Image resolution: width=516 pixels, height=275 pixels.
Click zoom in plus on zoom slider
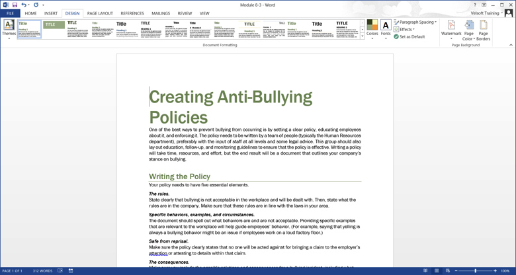[495, 270]
